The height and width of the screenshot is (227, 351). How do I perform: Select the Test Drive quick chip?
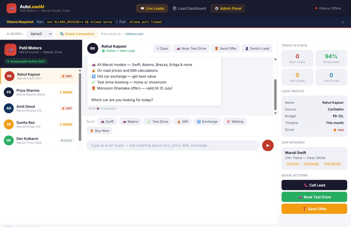click(158, 122)
